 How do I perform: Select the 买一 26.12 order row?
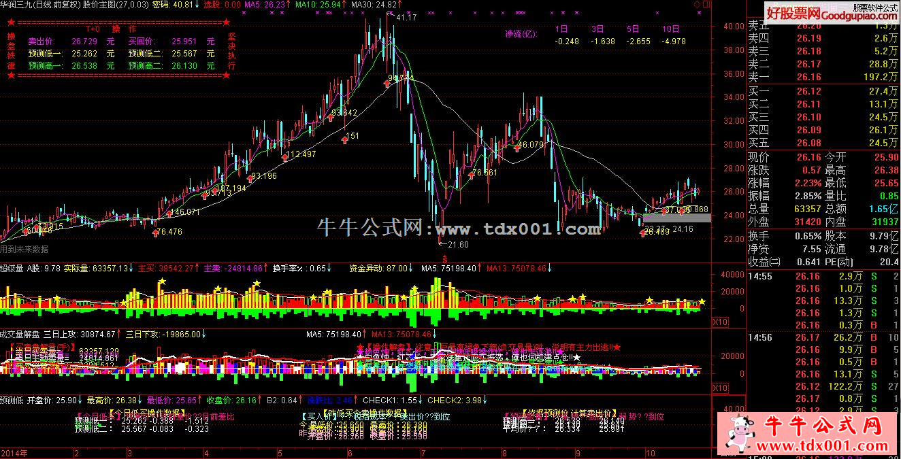coord(823,91)
